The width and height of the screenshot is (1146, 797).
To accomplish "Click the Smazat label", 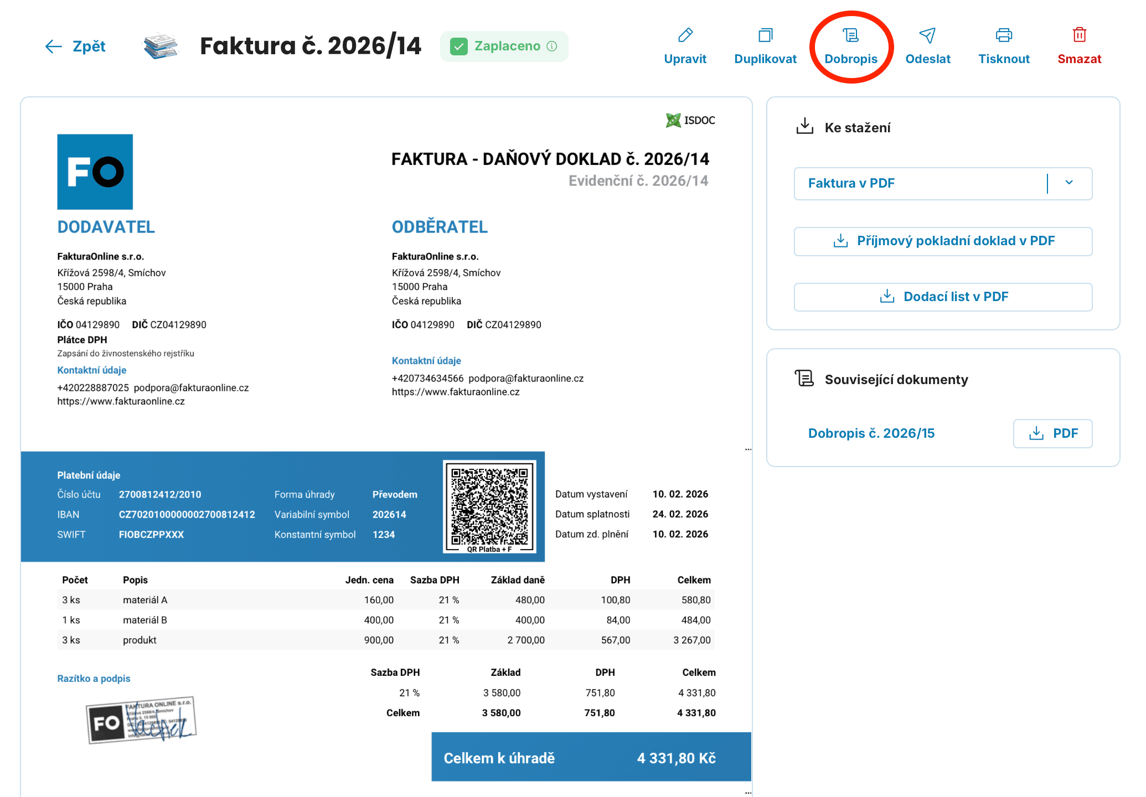I will (1080, 59).
